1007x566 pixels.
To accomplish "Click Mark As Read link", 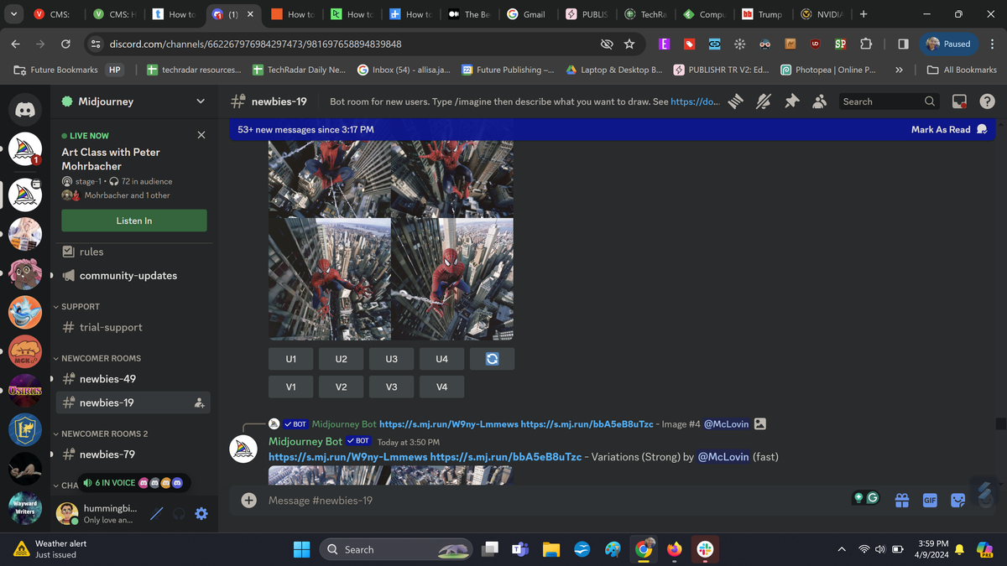I will 941,129.
